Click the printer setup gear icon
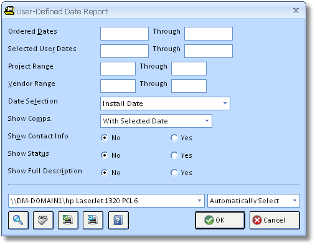Image resolution: width=315 pixels, height=245 pixels. tap(93, 220)
